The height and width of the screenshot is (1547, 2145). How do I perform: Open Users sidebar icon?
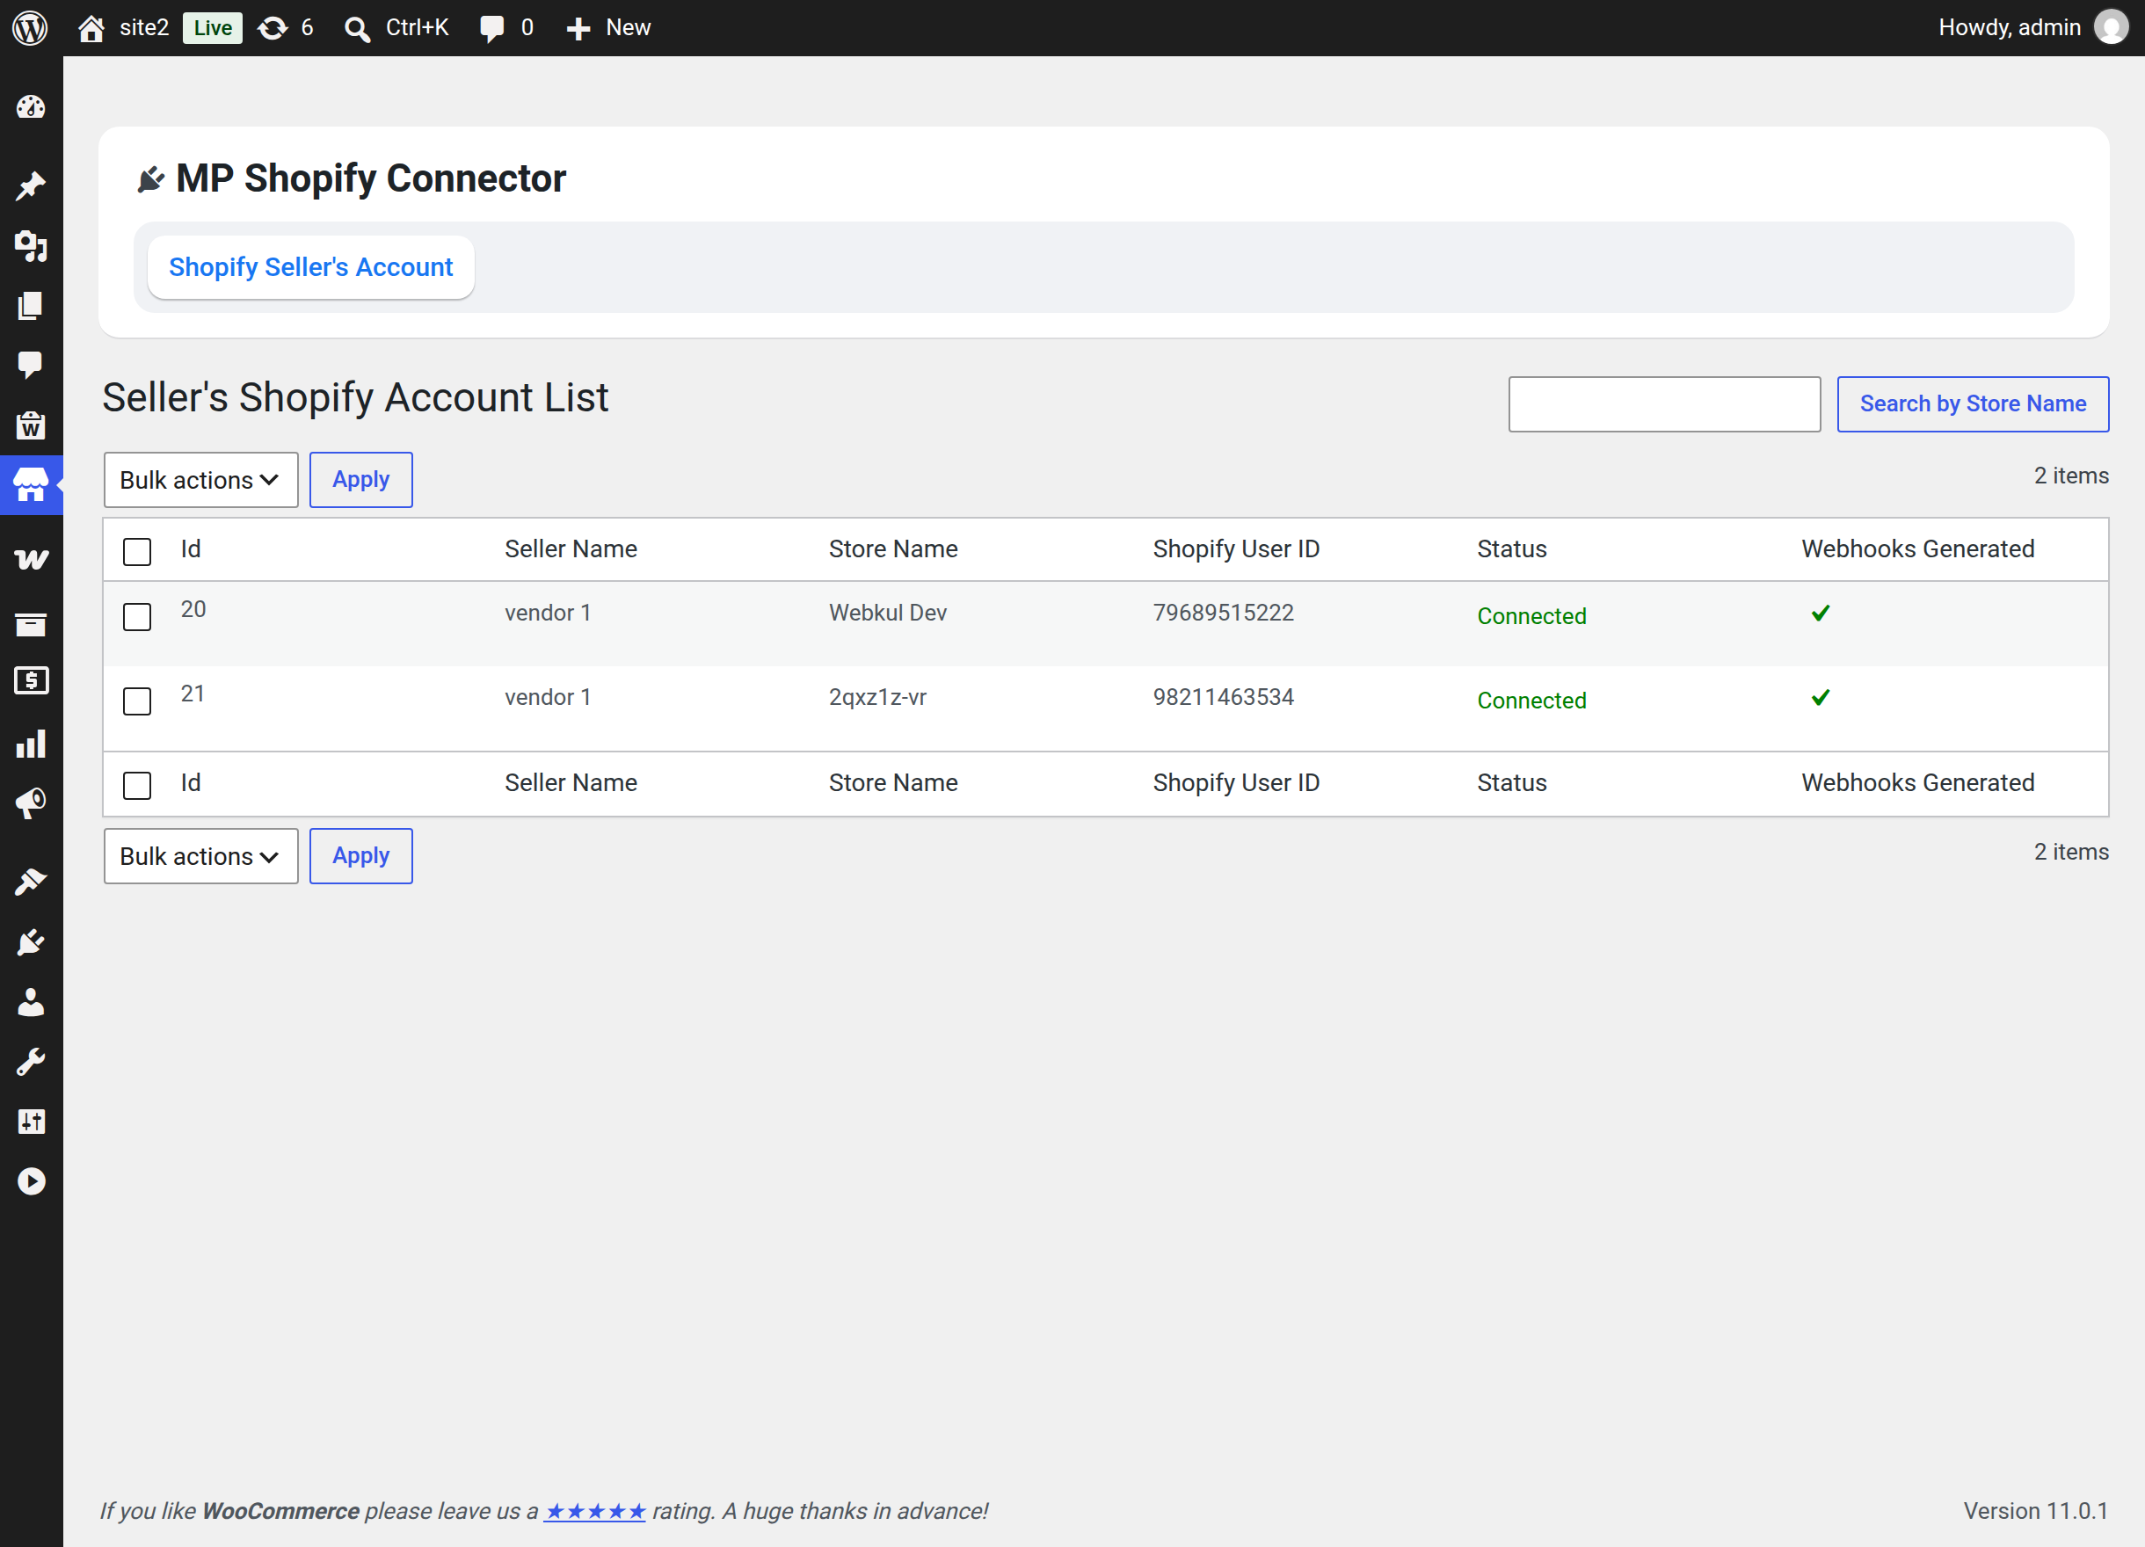[x=32, y=1002]
